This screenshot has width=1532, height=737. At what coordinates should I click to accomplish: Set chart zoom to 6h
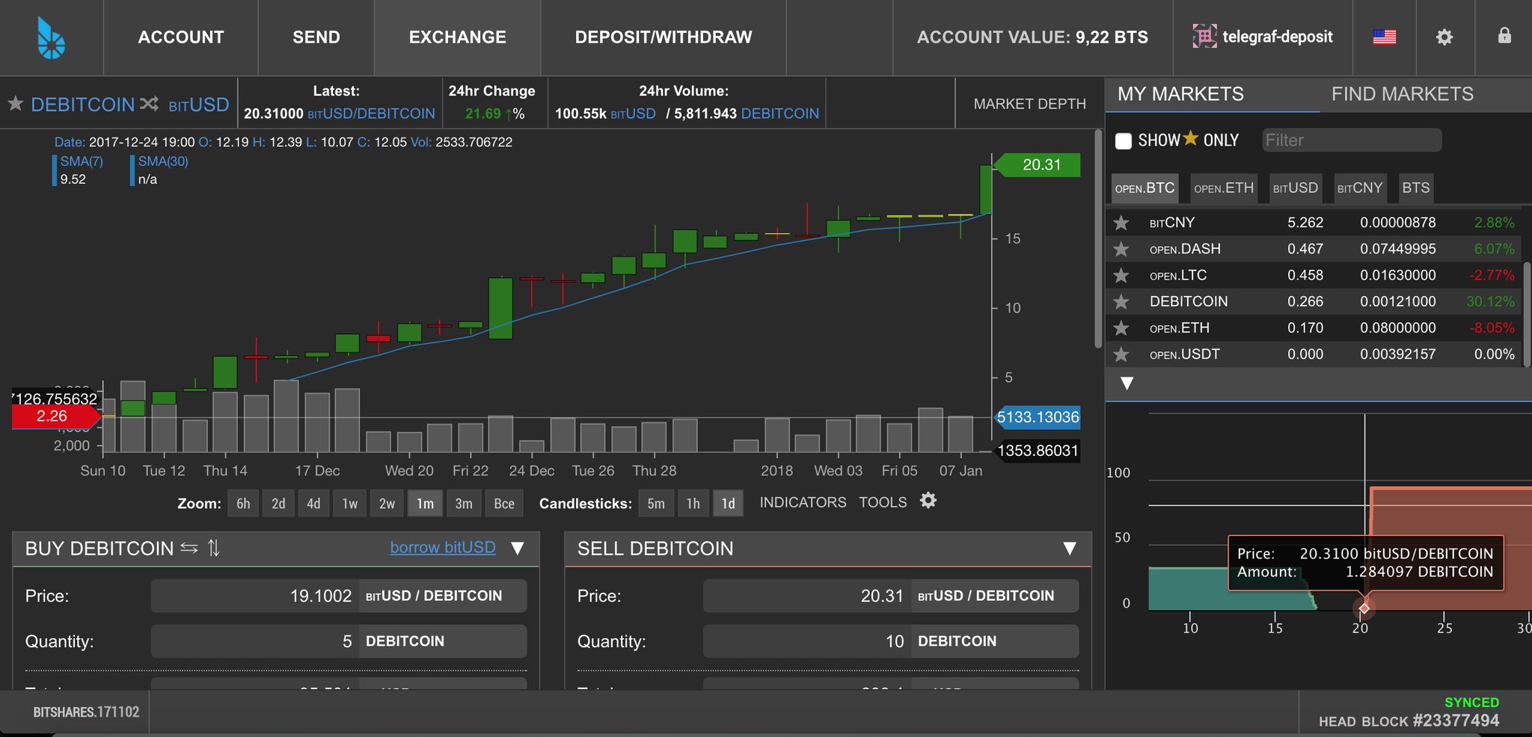click(243, 503)
